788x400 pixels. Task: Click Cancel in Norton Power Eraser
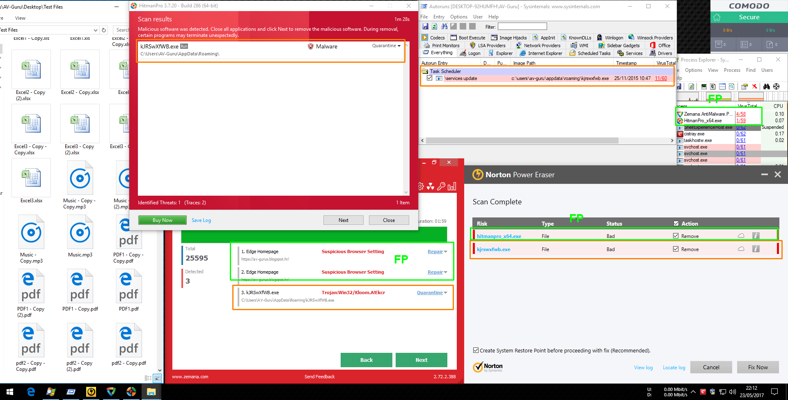coord(711,367)
